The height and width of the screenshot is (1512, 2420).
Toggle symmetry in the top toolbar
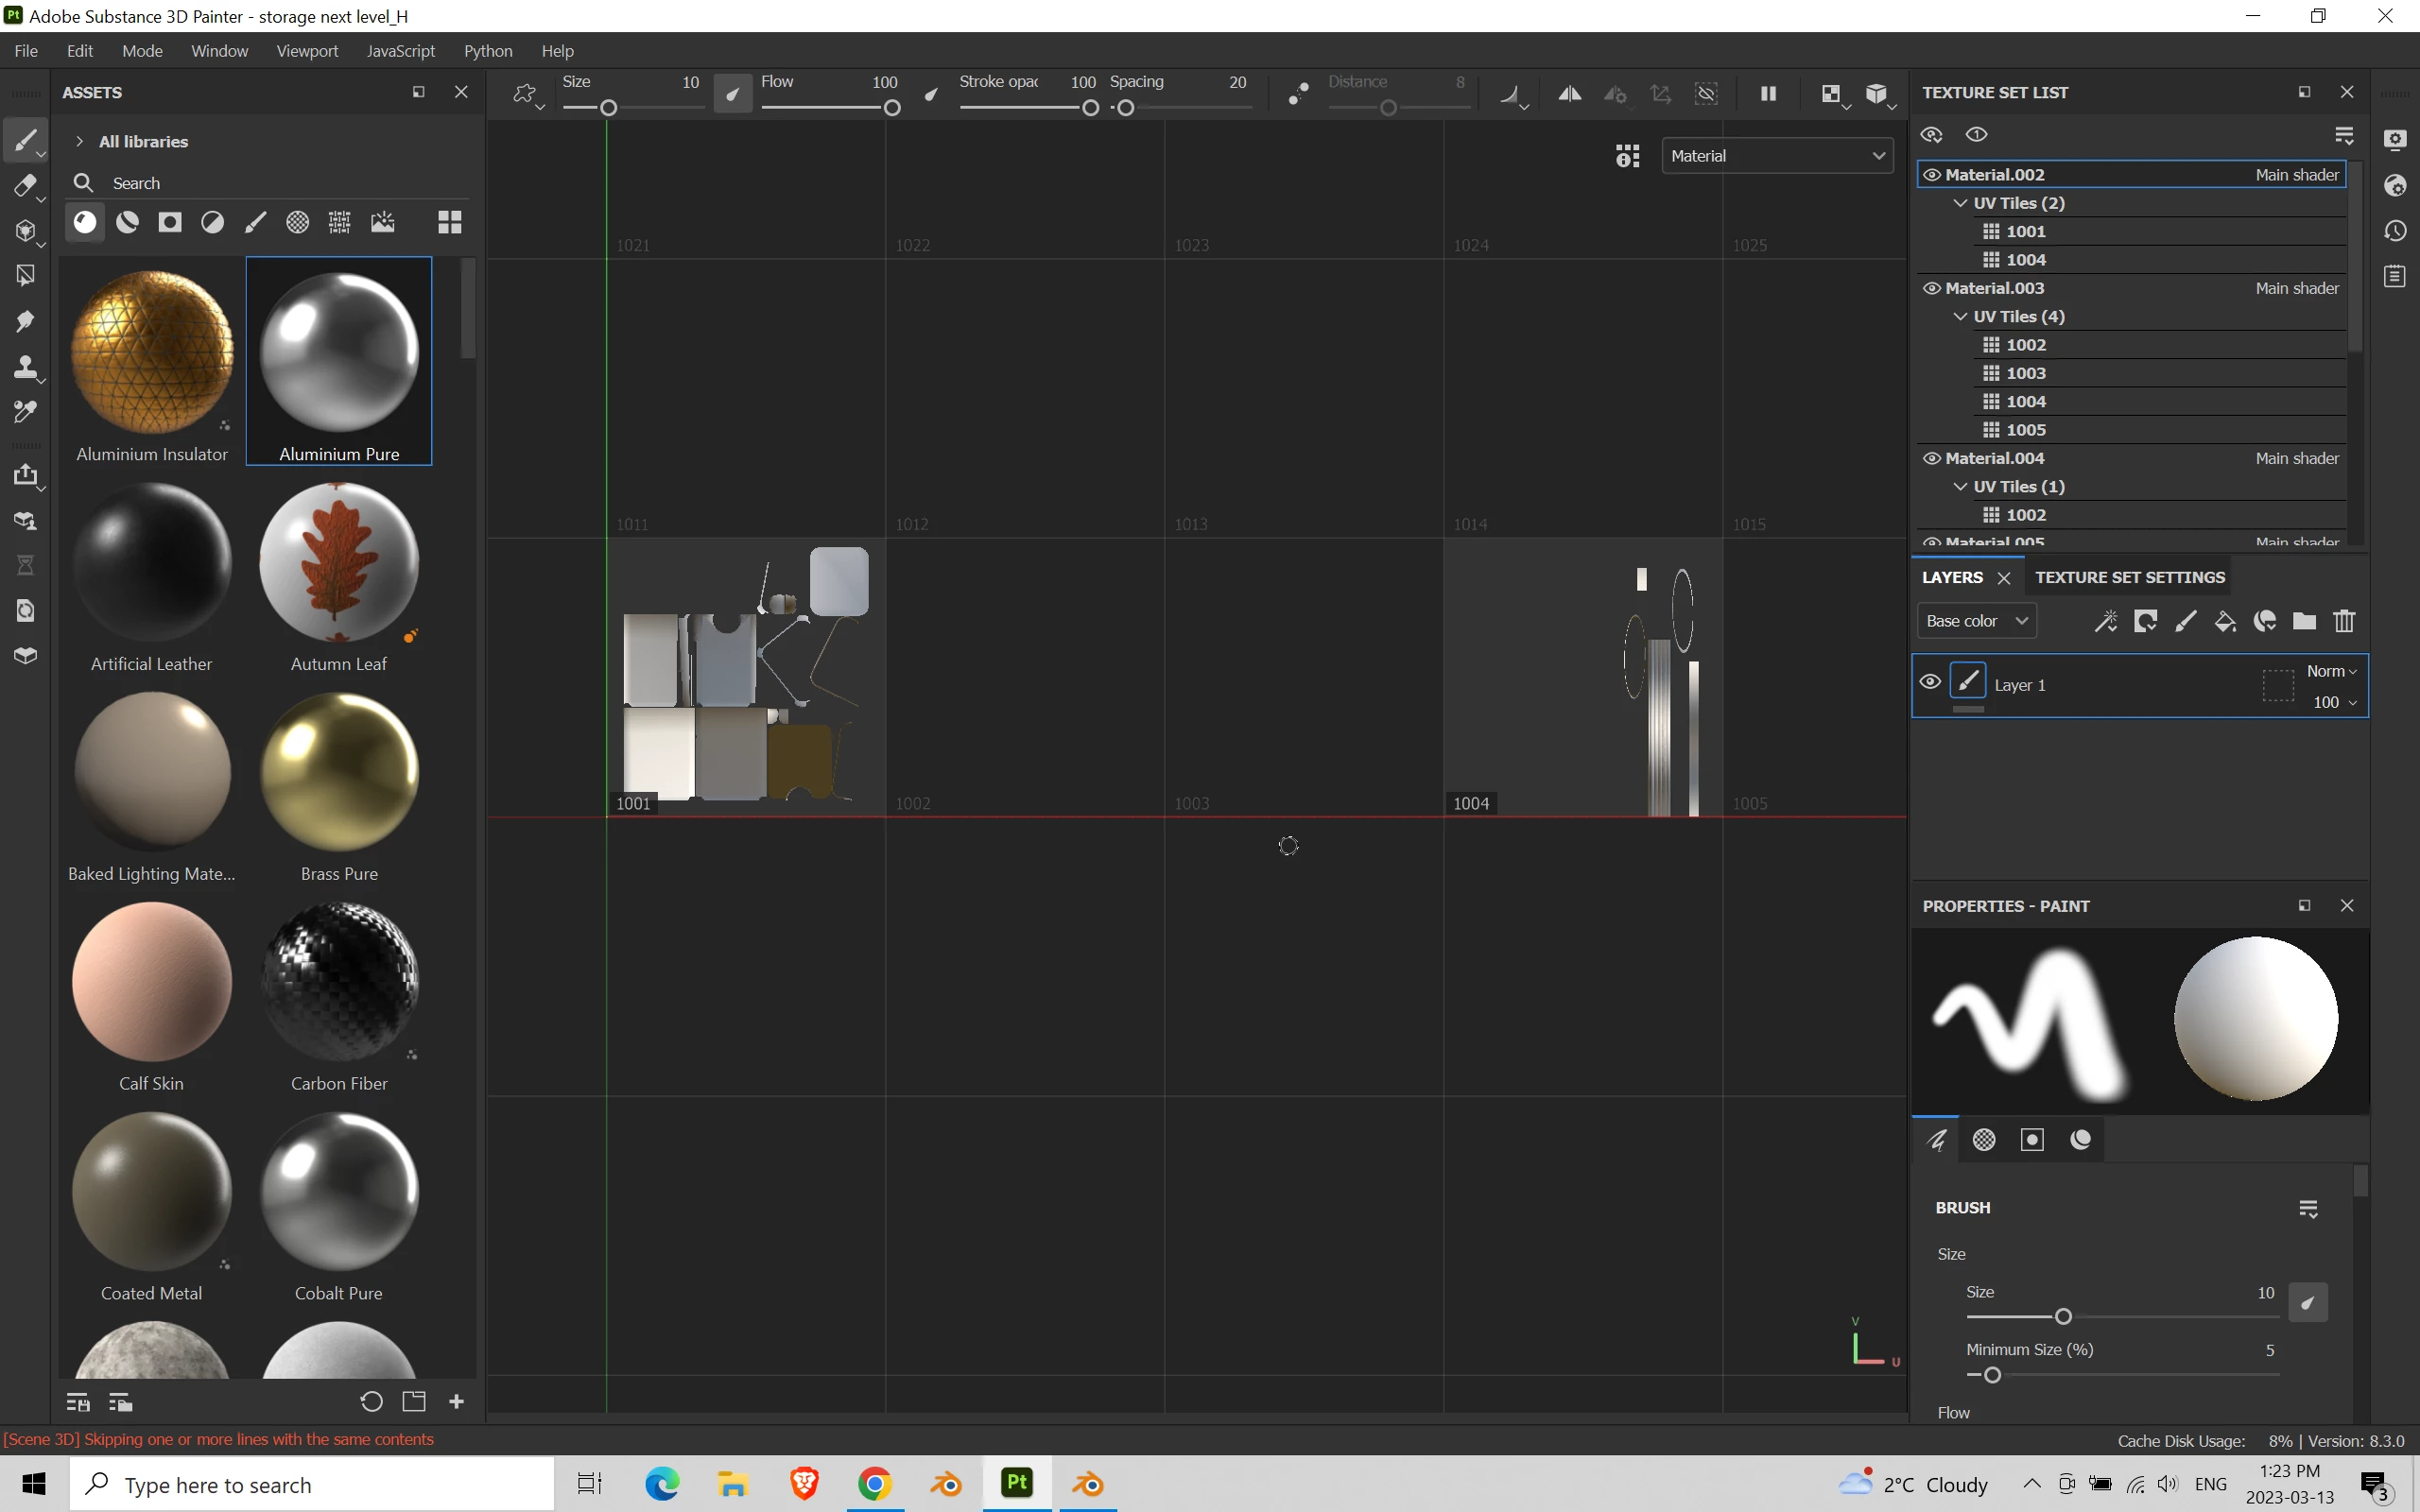1569,94
